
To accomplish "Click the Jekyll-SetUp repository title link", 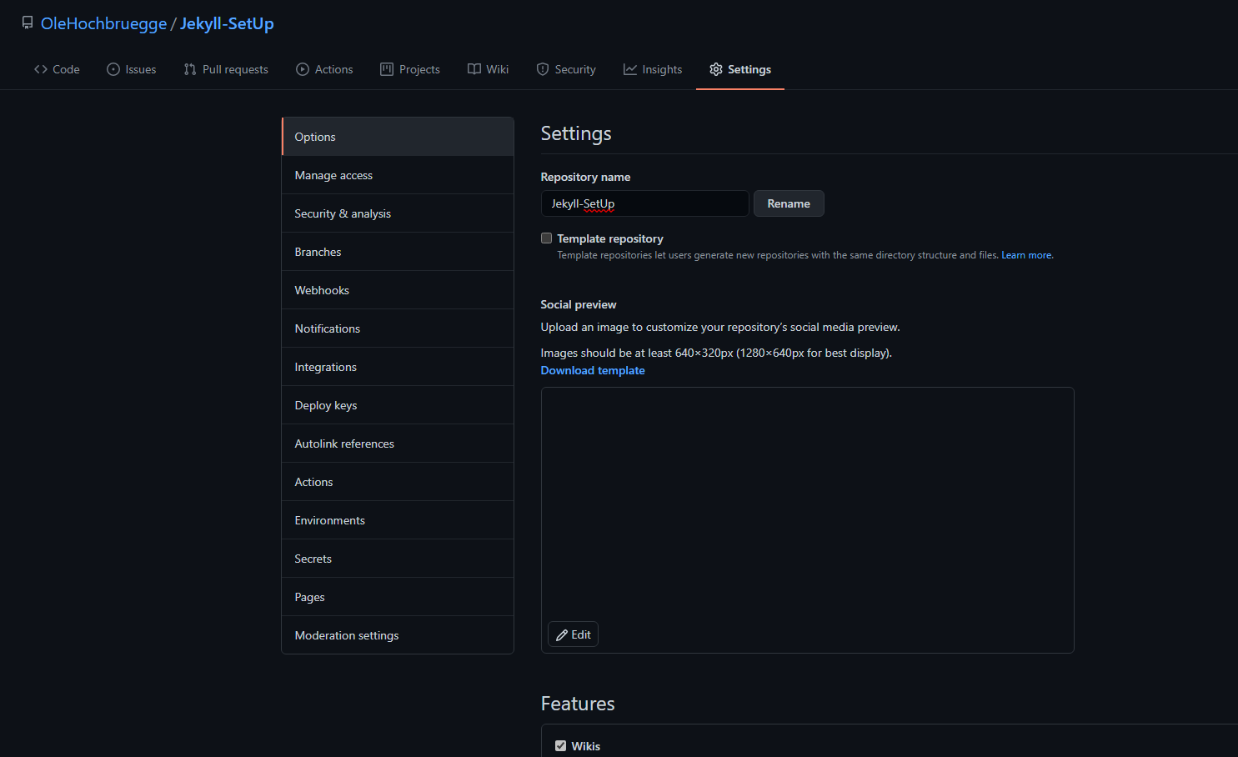I will tap(227, 23).
